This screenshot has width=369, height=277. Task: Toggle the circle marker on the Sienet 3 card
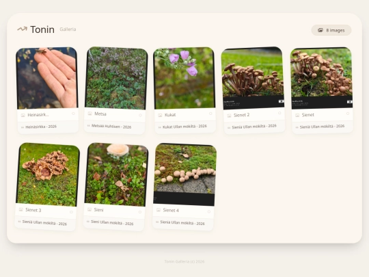click(x=71, y=212)
